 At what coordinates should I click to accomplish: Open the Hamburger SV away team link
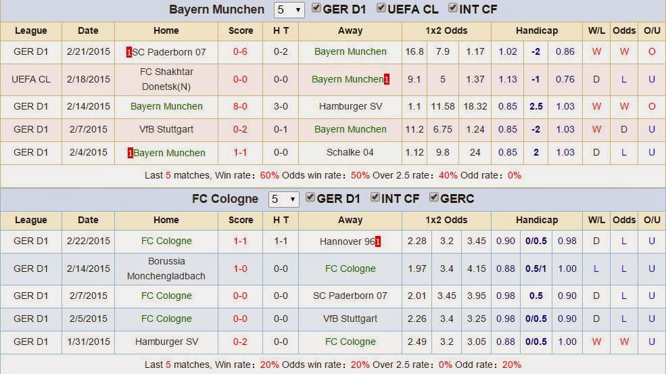tap(350, 106)
